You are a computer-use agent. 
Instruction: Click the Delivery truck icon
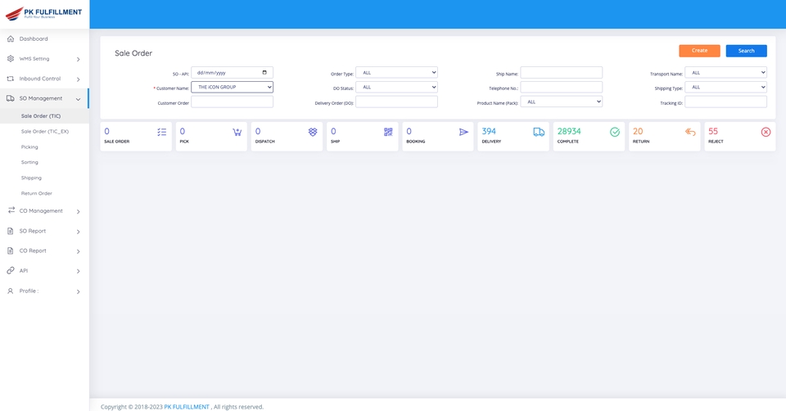539,132
